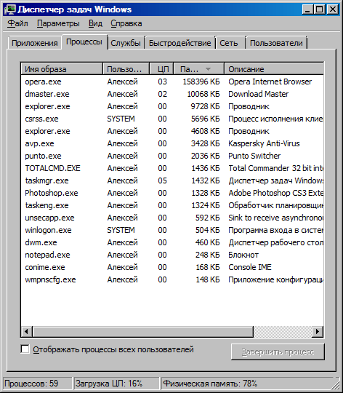
Task: Switch to the Службы tab
Action: pyautogui.click(x=126, y=43)
